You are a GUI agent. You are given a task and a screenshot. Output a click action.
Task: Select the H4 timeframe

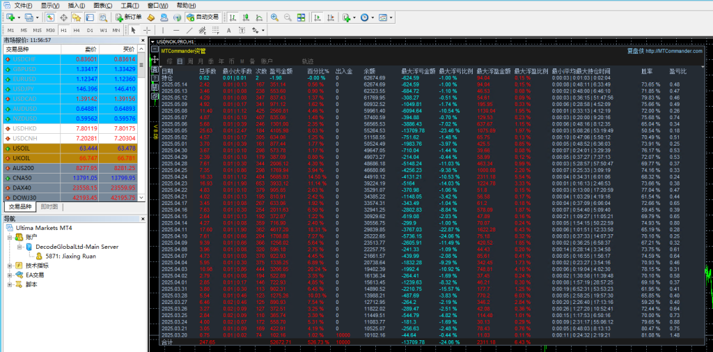[77, 30]
